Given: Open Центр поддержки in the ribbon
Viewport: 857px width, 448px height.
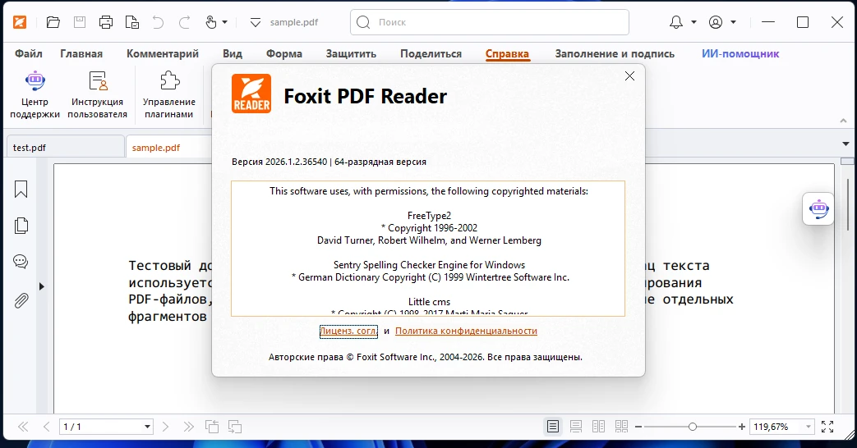Looking at the screenshot, I should (x=35, y=94).
